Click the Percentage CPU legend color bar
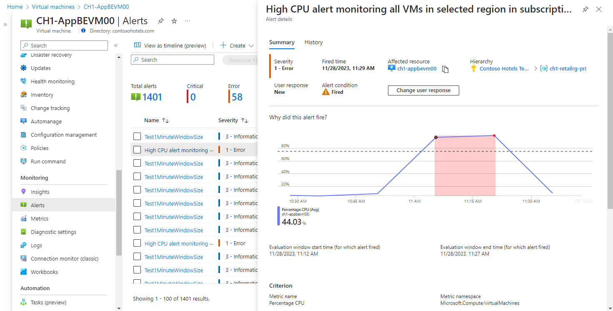The height and width of the screenshot is (311, 613). pos(278,216)
